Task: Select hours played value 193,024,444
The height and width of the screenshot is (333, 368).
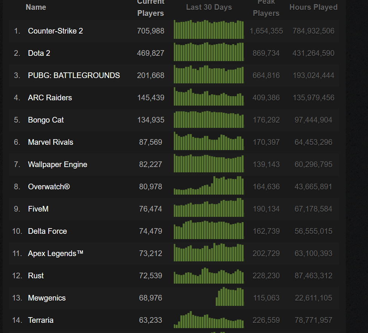Action: [314, 75]
